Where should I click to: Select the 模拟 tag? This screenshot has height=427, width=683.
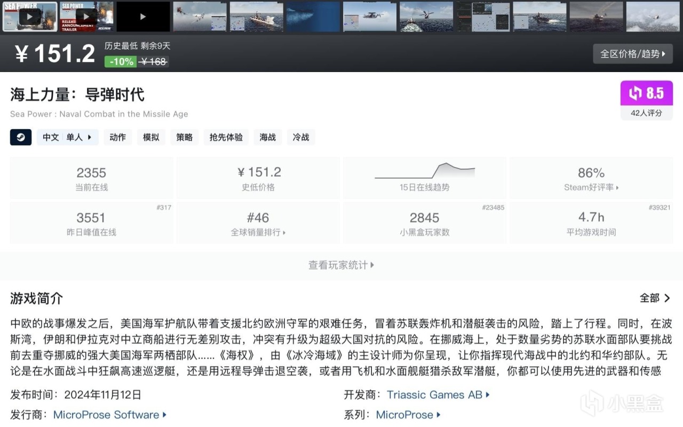[x=151, y=137]
